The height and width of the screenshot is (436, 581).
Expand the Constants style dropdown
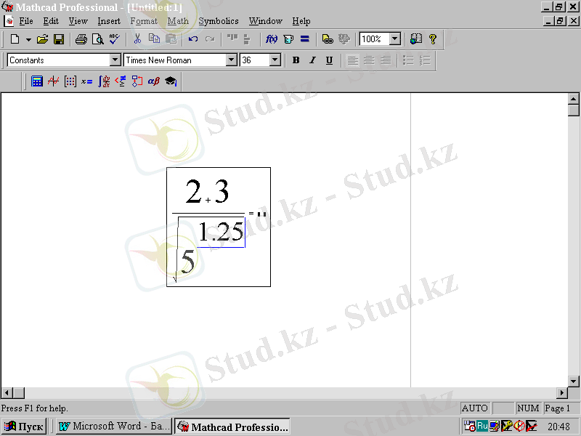[x=115, y=60]
